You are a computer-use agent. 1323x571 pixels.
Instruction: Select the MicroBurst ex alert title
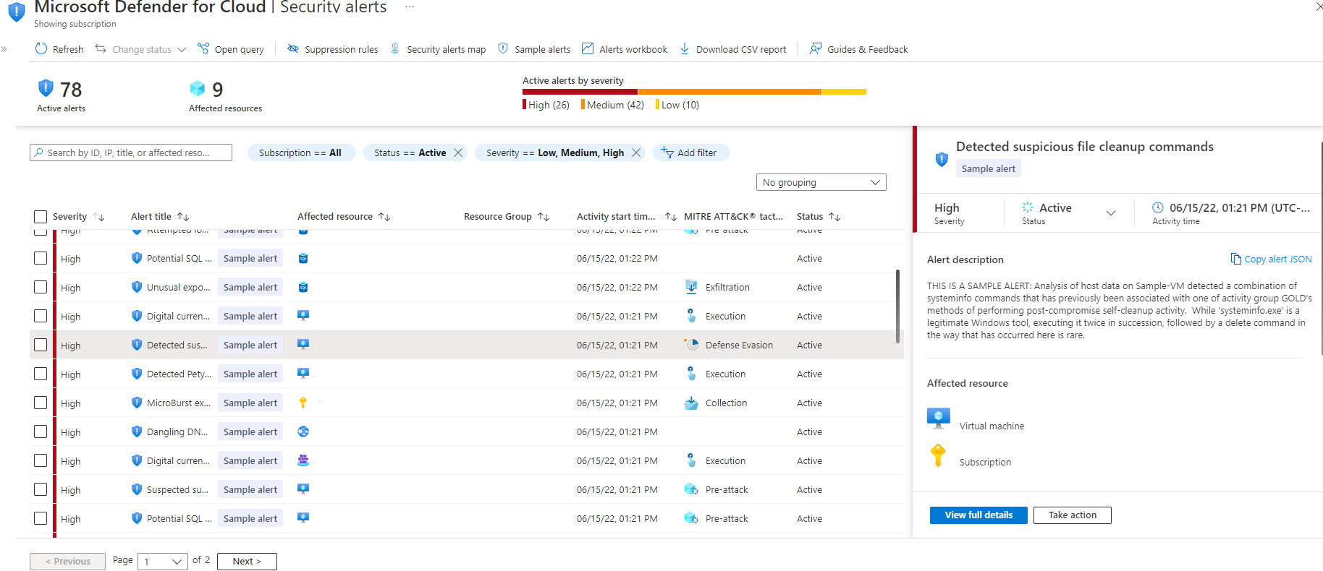click(x=179, y=403)
